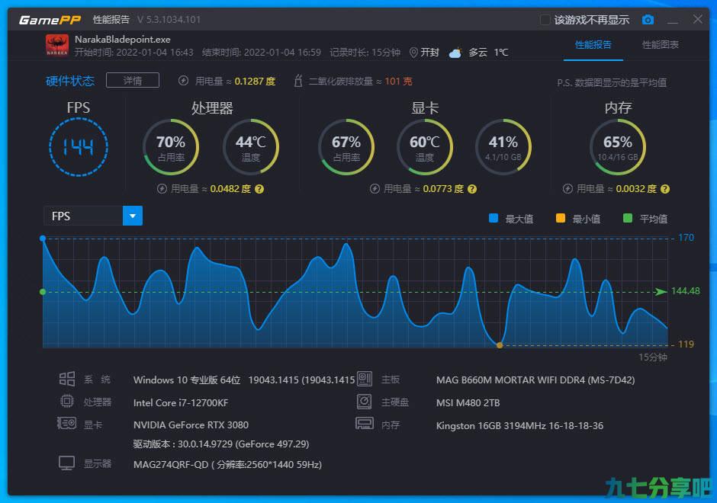Click the 65% memory usage gauge
Screen dimensions: 717x503
pyautogui.click(x=618, y=147)
